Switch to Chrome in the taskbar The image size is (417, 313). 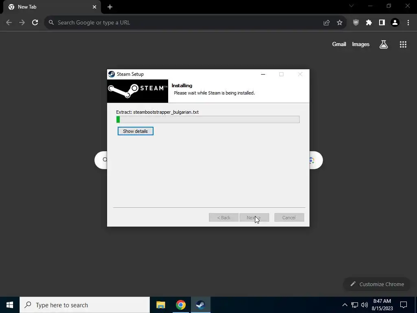coord(180,305)
